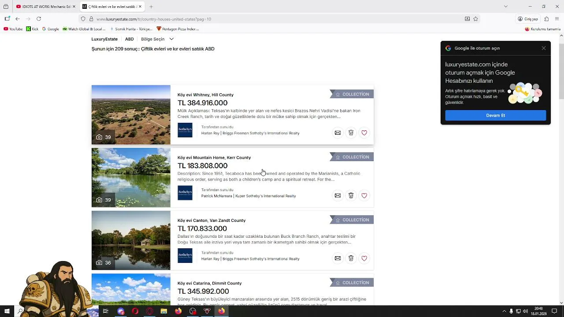Go back to previous page
Screen dimensions: 564x317
point(18,19)
